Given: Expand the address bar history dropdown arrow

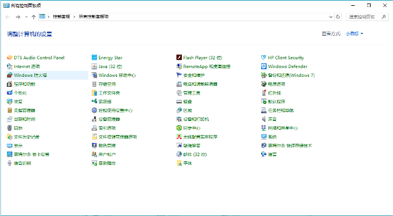Looking at the screenshot, I should pos(331,17).
